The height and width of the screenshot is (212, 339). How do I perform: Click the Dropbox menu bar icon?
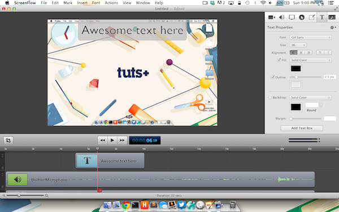point(212,3)
